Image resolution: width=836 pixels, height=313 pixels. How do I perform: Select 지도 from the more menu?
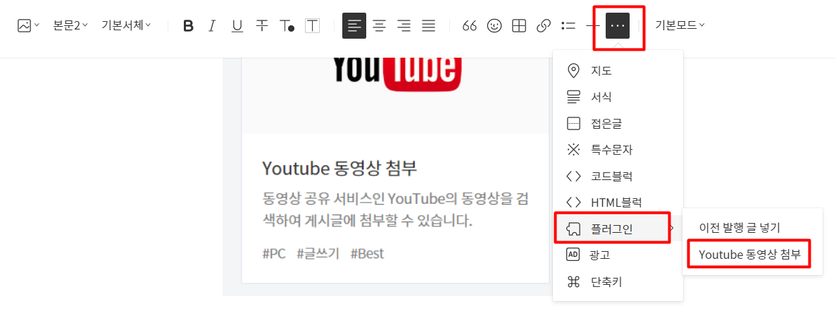[618, 71]
